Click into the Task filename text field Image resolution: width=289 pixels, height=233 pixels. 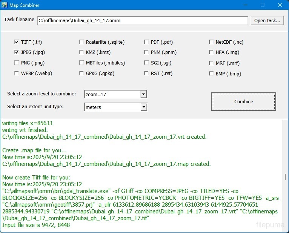[x=142, y=20]
